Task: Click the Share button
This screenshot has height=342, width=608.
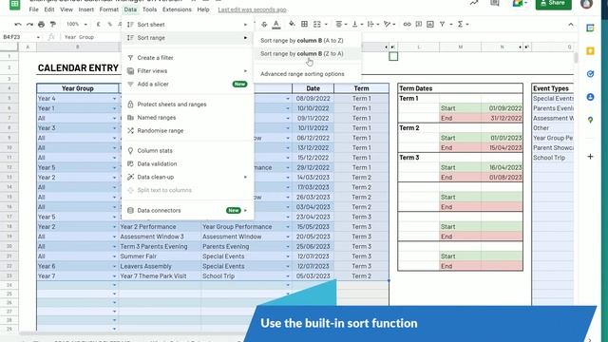Action: [x=553, y=4]
